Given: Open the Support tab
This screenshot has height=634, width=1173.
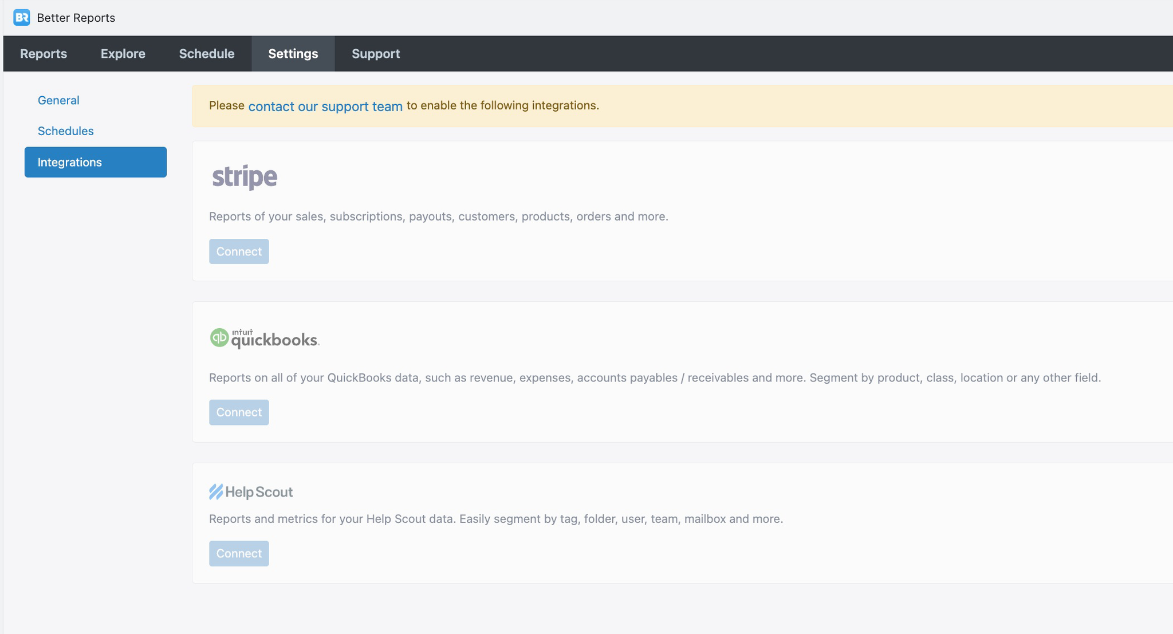Looking at the screenshot, I should [x=376, y=54].
